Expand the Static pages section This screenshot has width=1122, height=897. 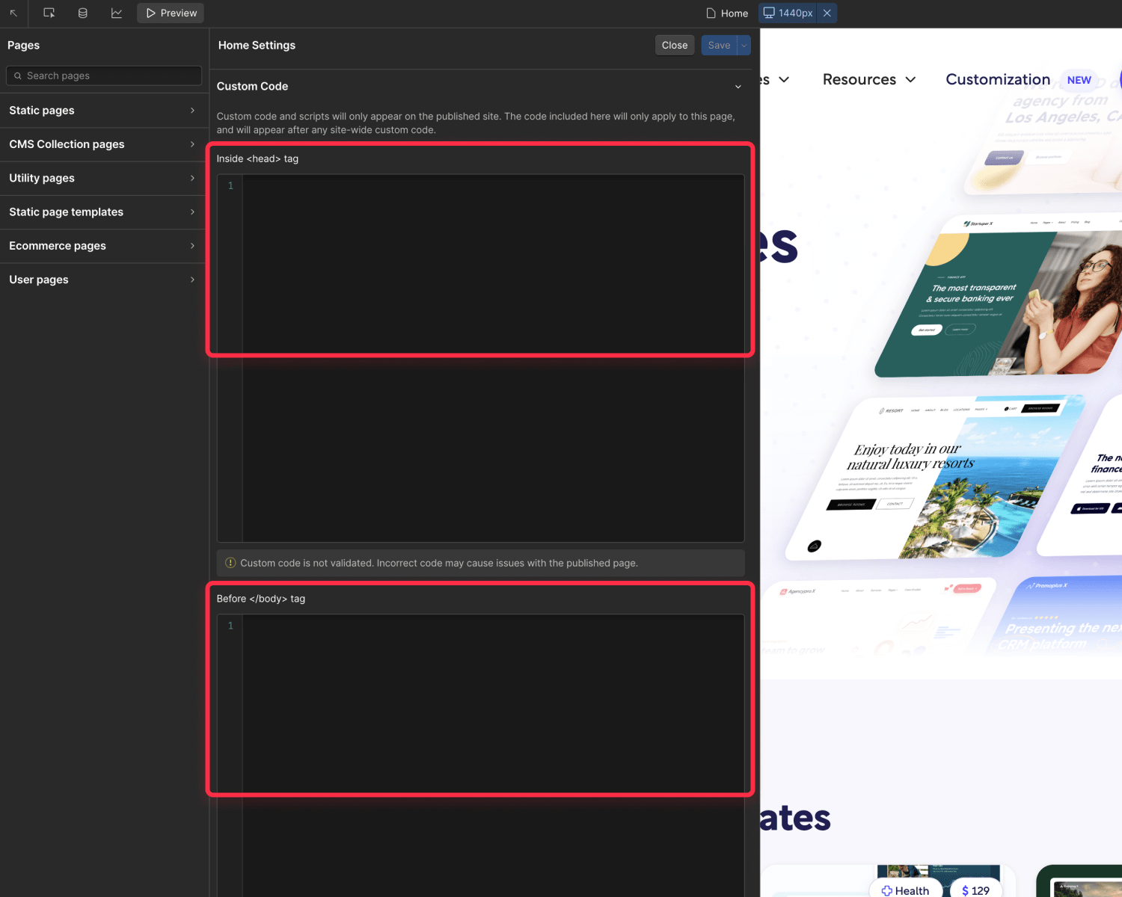[x=103, y=111]
